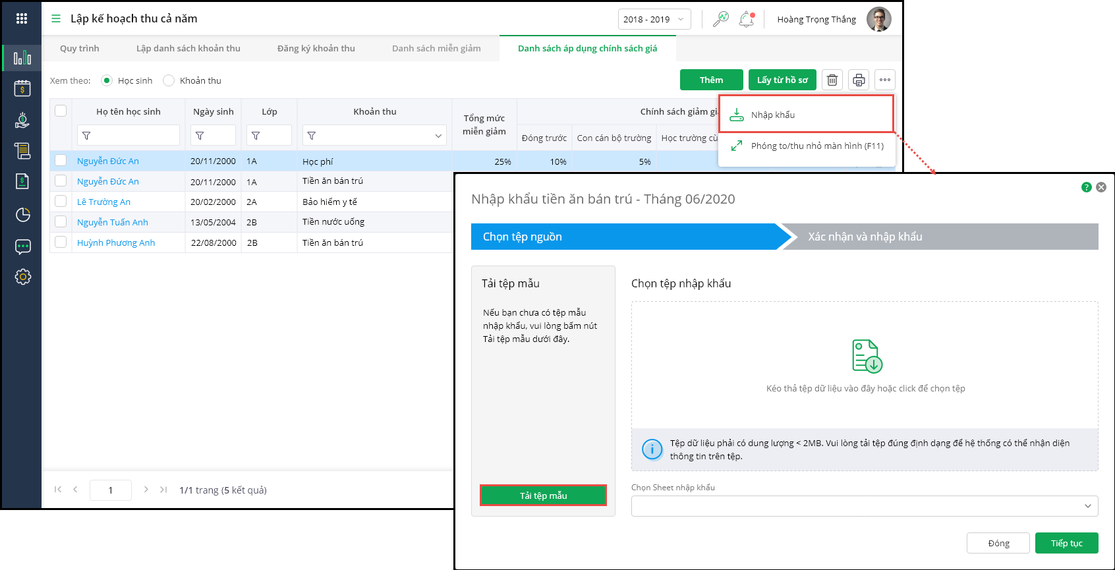Open the chat message sidebar icon

(22, 246)
